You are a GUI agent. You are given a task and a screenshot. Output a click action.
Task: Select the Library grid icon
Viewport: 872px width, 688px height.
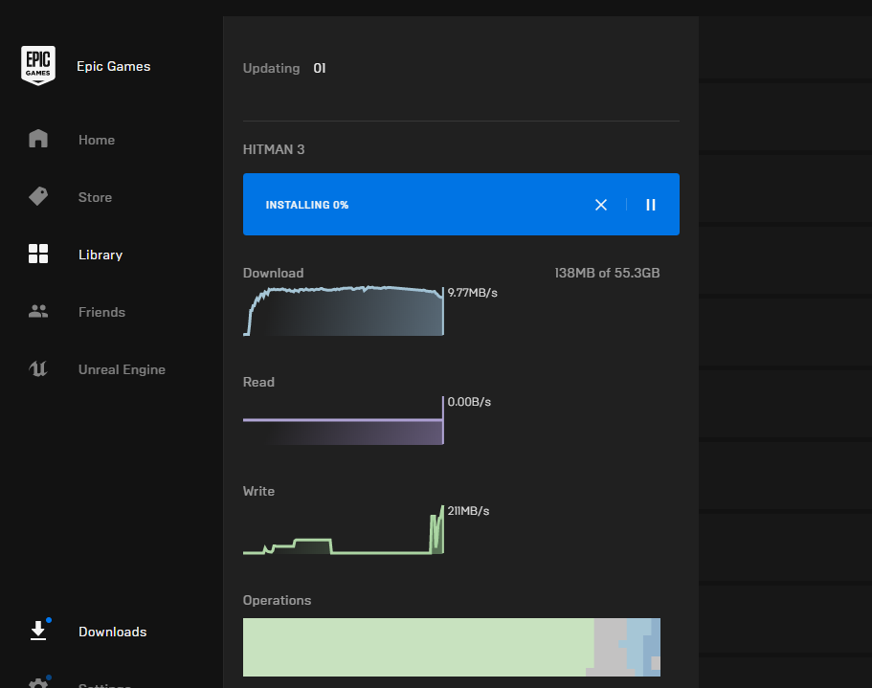38,254
